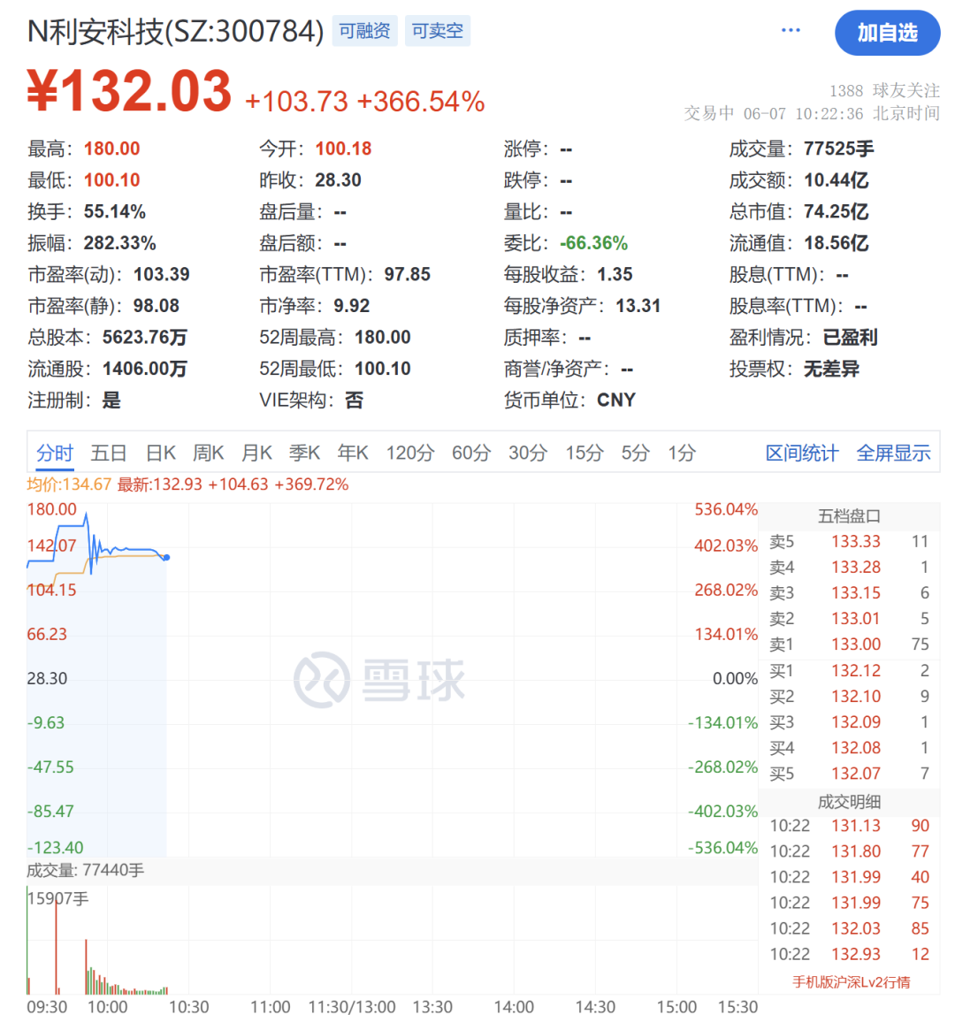
Task: Open 区间统计 interval statistics
Action: 801,453
